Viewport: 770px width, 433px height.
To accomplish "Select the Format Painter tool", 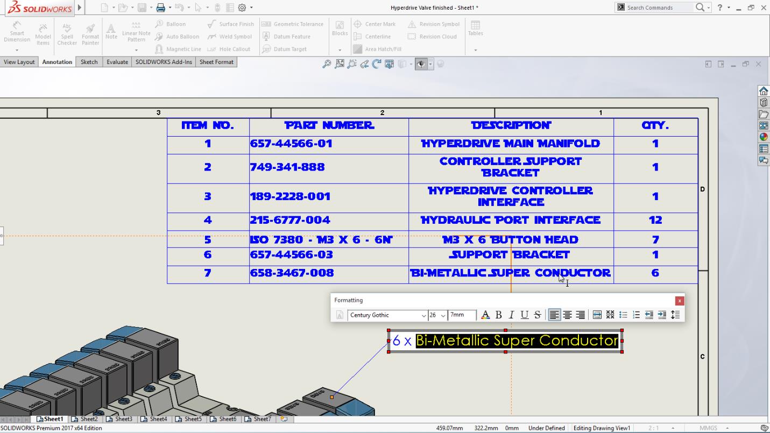I will pyautogui.click(x=90, y=33).
